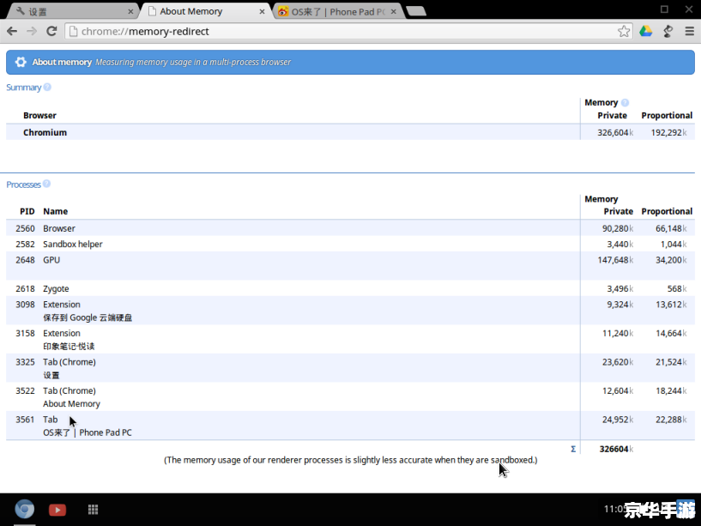Click the PID column header
This screenshot has height=526, width=701.
27,211
